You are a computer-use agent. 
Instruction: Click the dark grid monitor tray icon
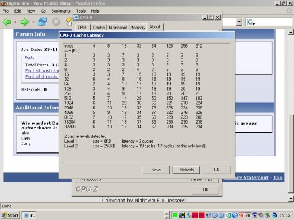tap(182, 215)
